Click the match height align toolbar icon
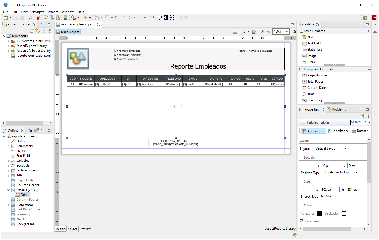The height and width of the screenshot is (240, 379). pos(166,18)
